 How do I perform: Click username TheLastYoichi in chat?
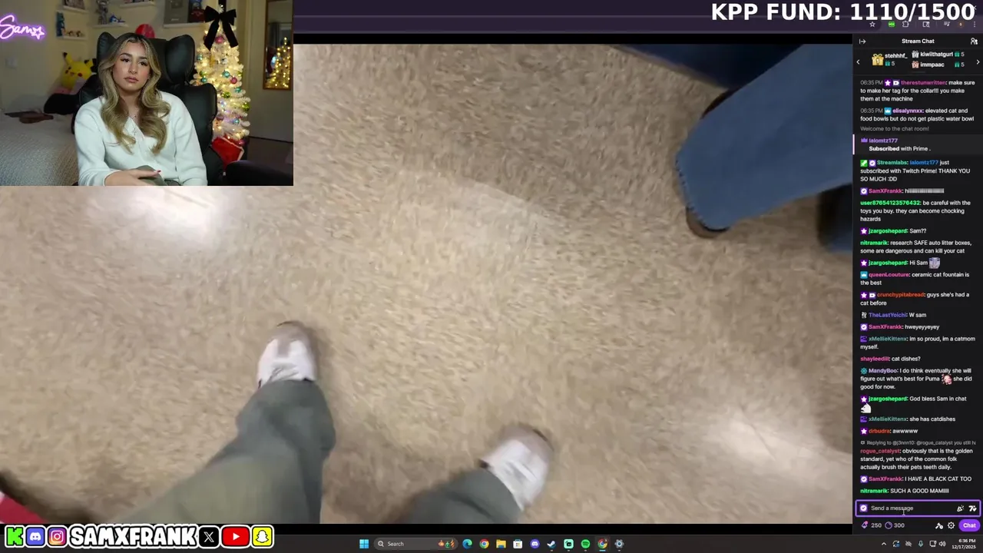[x=887, y=315]
